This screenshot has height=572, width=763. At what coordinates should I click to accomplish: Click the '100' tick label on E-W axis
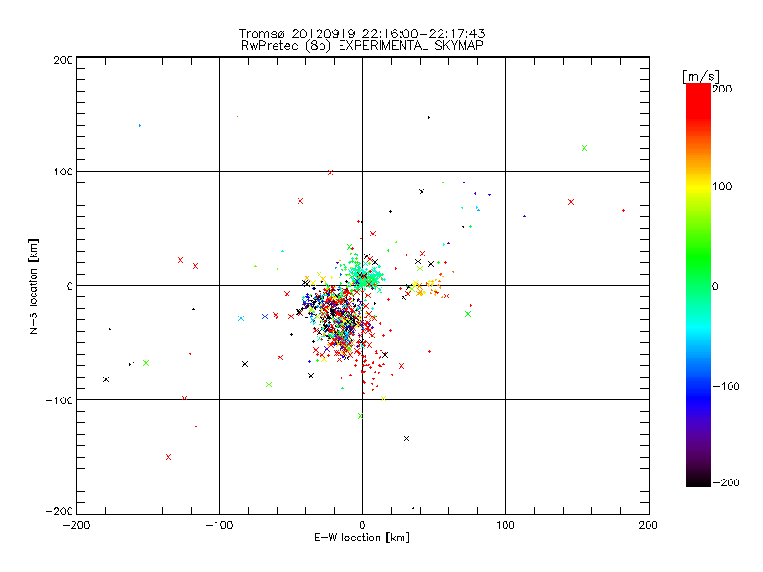(x=505, y=525)
